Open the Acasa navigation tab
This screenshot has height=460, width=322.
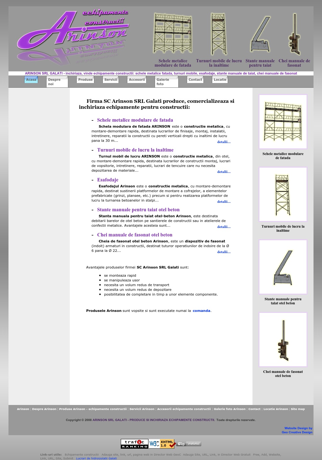coord(31,80)
